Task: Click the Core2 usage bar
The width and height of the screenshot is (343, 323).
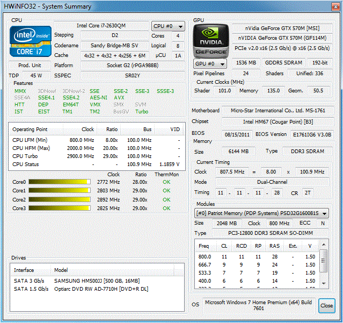Action: click(x=60, y=199)
